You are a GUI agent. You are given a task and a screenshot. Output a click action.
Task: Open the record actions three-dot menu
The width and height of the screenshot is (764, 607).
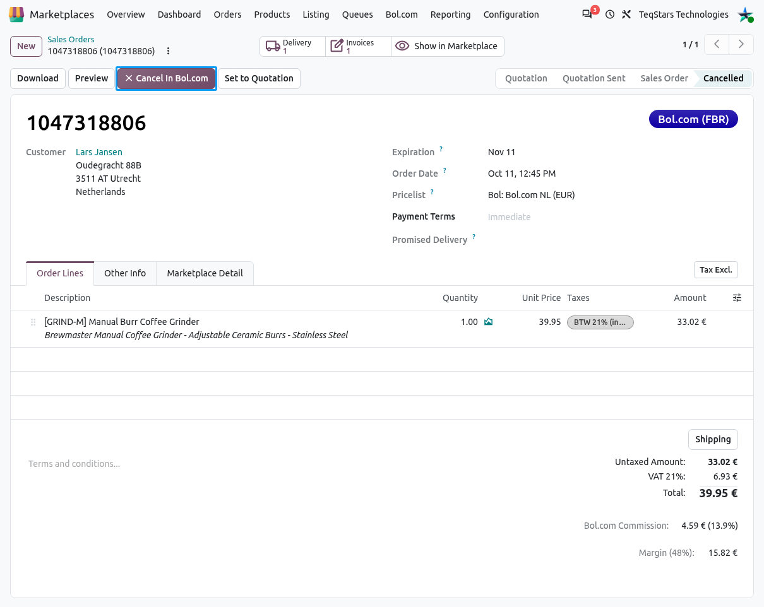pyautogui.click(x=168, y=51)
